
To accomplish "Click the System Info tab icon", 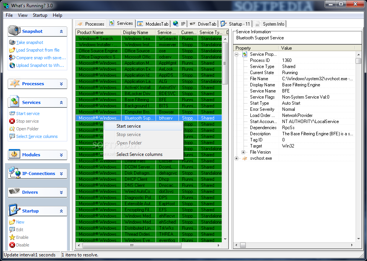I will (x=258, y=24).
